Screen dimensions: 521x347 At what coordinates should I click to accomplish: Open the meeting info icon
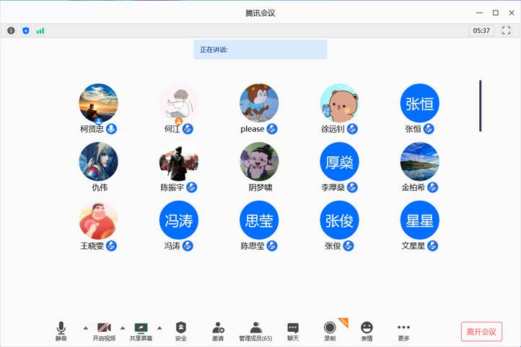(x=11, y=30)
